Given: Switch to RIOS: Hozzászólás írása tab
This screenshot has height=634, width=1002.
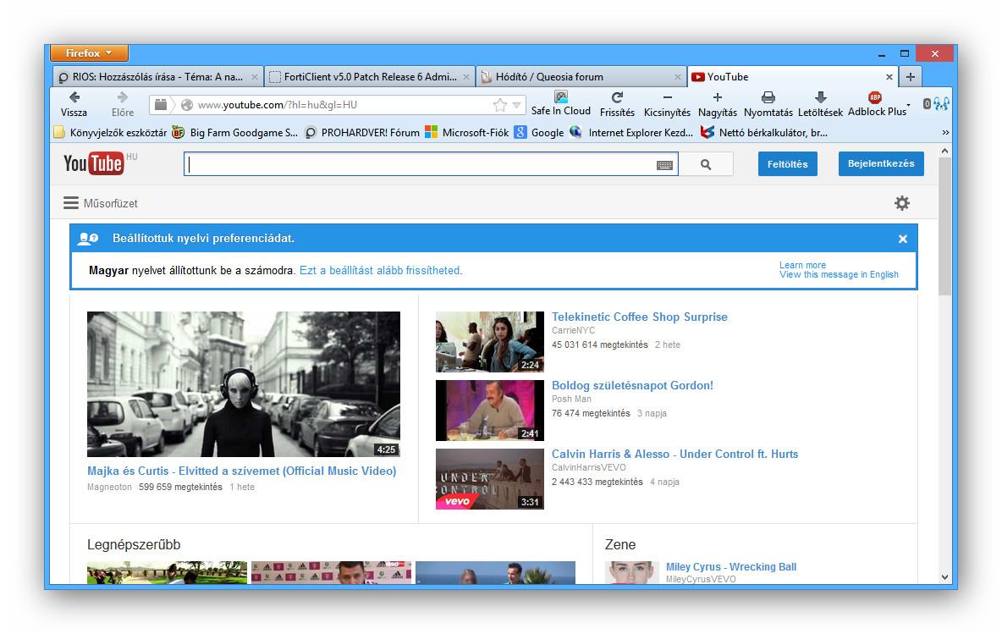Looking at the screenshot, I should point(157,77).
